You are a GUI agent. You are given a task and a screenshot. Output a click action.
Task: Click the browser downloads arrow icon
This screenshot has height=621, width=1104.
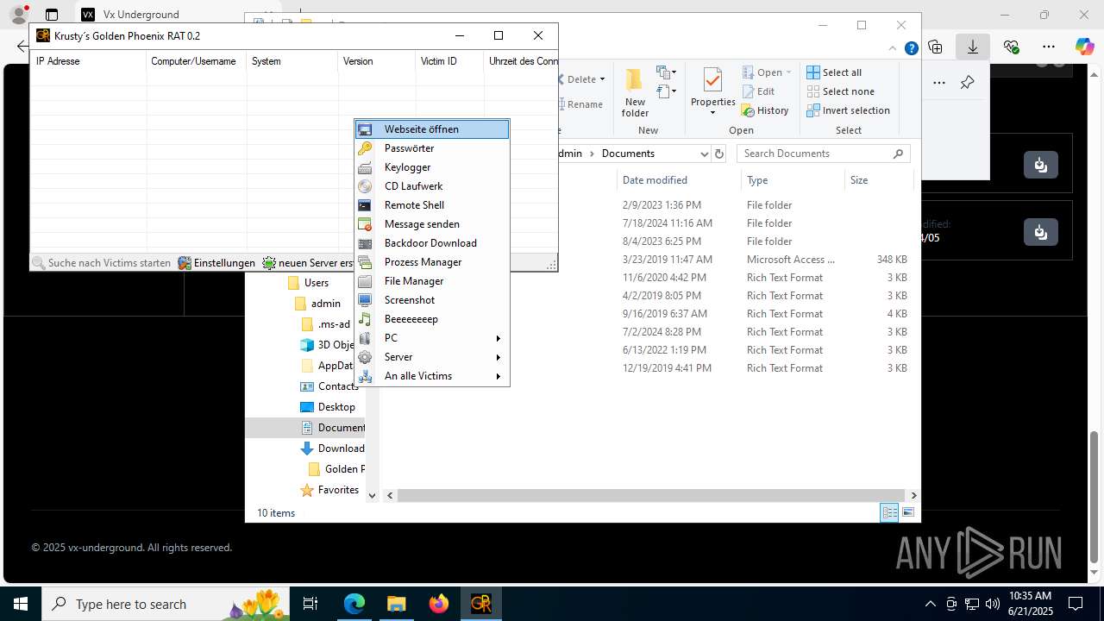(x=973, y=47)
